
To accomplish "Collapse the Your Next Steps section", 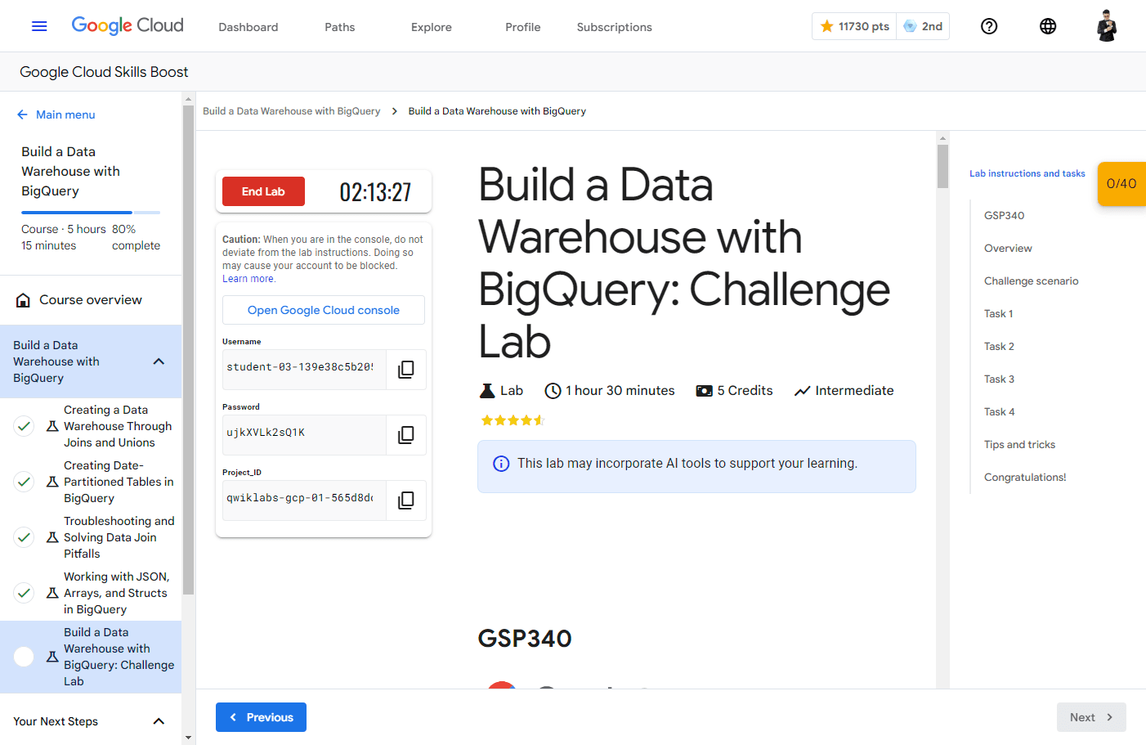I will pyautogui.click(x=159, y=721).
